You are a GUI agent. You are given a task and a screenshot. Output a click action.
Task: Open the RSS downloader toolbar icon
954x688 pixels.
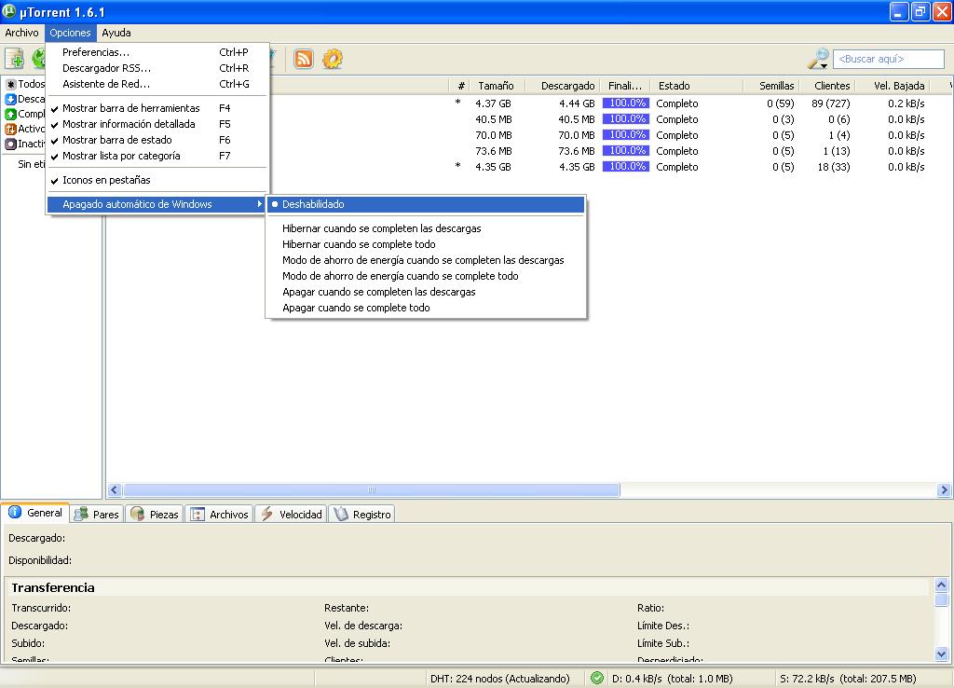click(304, 59)
